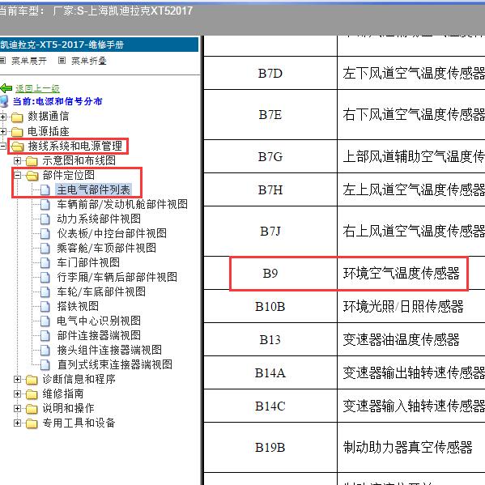
Task: Click table cell B13
Action: (270, 339)
